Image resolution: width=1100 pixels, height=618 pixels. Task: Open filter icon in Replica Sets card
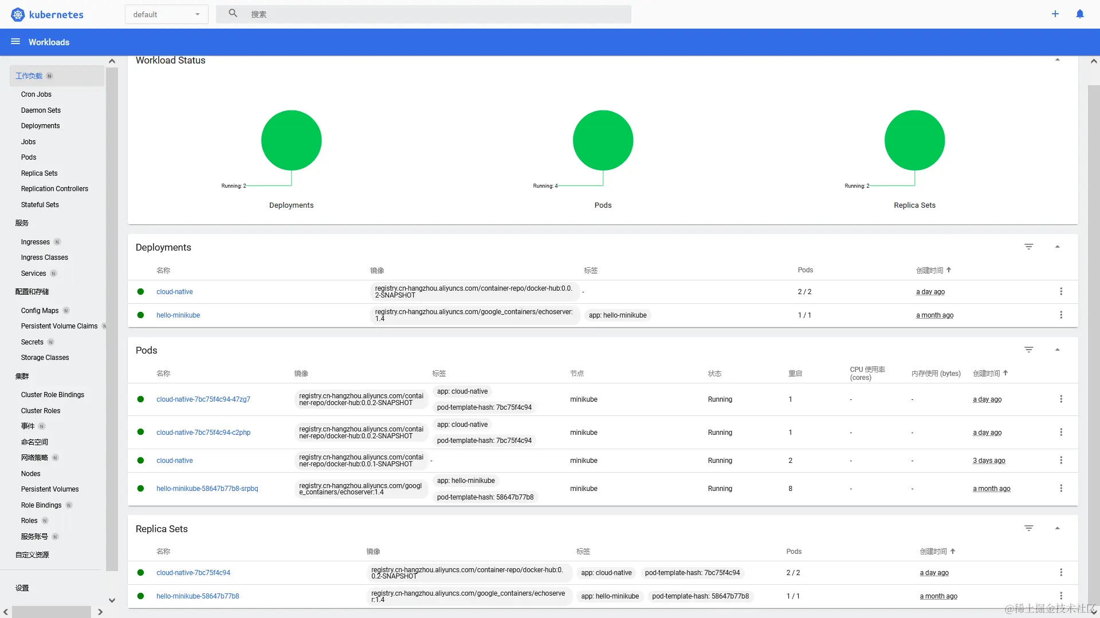[x=1029, y=528]
